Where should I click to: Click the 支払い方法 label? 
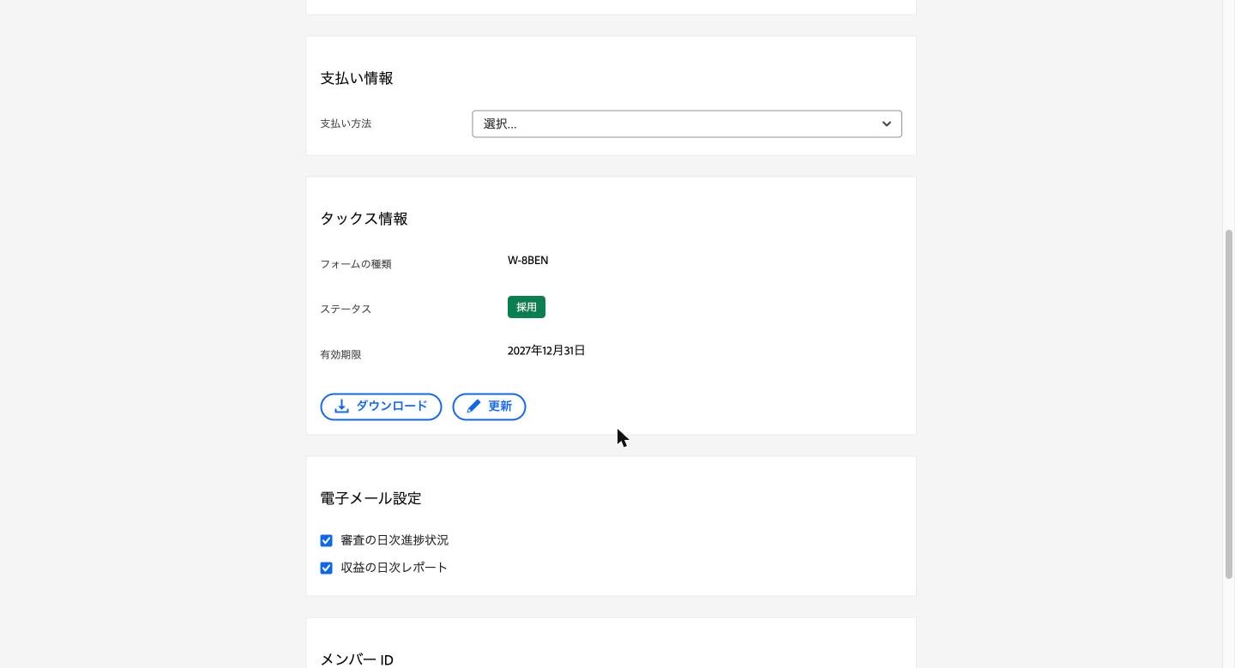tap(346, 123)
